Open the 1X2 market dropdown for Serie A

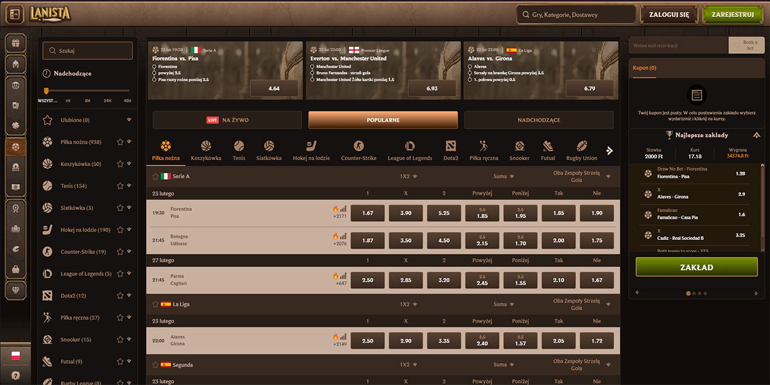pos(415,176)
